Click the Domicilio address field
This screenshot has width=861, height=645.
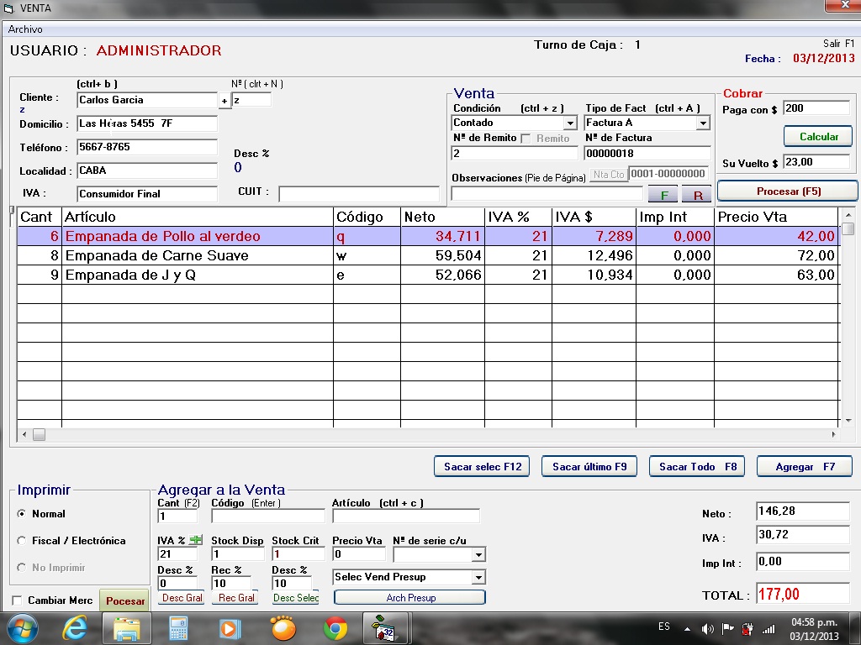pos(147,123)
